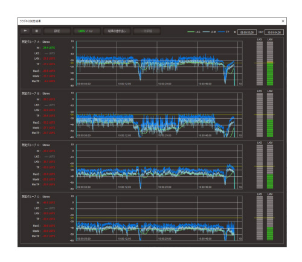
Task: Click the IN timecode field
Action: pyautogui.click(x=247, y=32)
